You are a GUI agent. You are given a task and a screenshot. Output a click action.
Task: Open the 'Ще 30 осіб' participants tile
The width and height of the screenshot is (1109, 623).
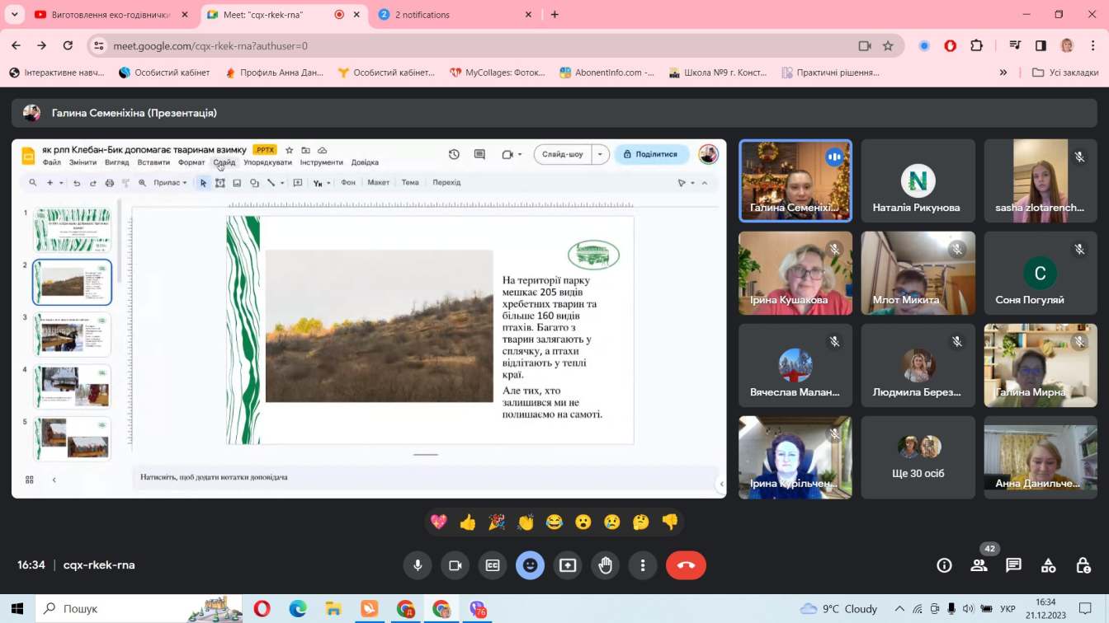[x=918, y=457]
